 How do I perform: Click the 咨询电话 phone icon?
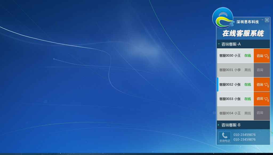(x=224, y=137)
